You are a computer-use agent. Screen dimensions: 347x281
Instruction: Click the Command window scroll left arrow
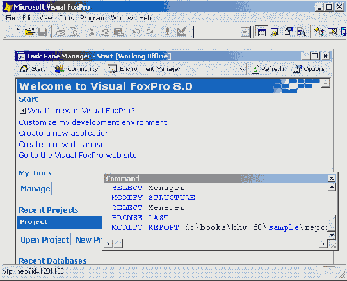click(x=109, y=244)
